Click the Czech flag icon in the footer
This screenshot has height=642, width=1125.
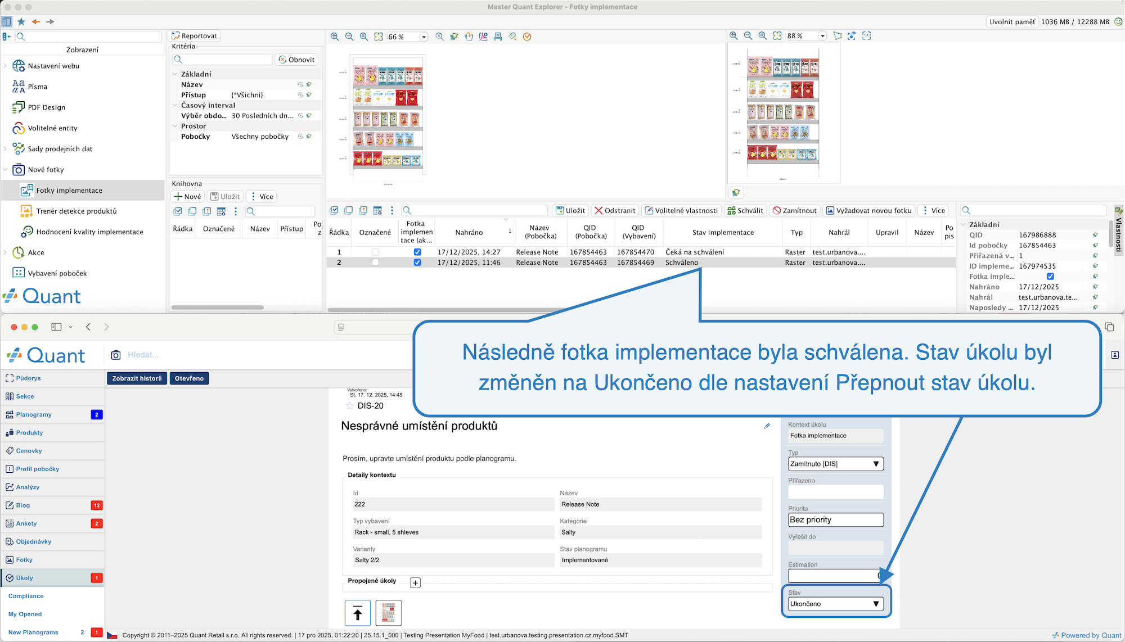112,635
